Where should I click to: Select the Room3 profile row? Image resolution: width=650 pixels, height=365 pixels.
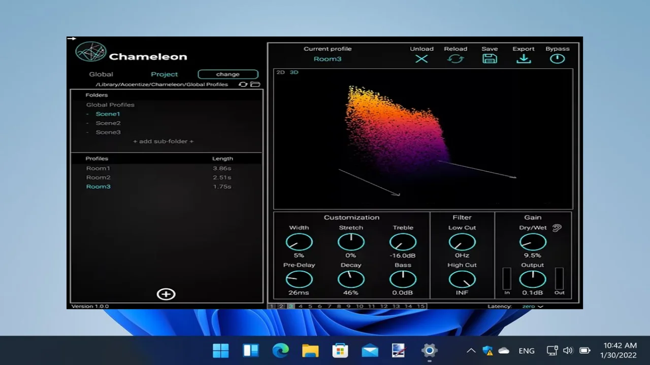tap(166, 187)
